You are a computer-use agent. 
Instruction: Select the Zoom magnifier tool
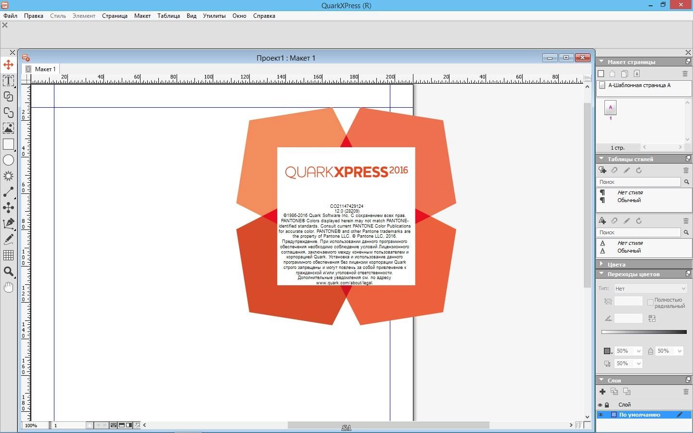coord(8,271)
